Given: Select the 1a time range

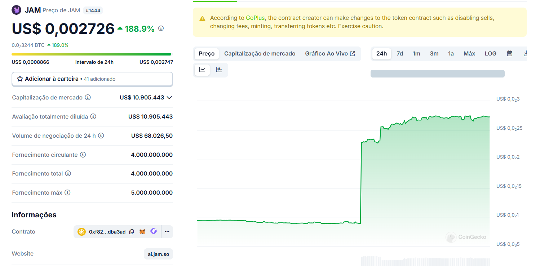Looking at the screenshot, I should [x=451, y=54].
